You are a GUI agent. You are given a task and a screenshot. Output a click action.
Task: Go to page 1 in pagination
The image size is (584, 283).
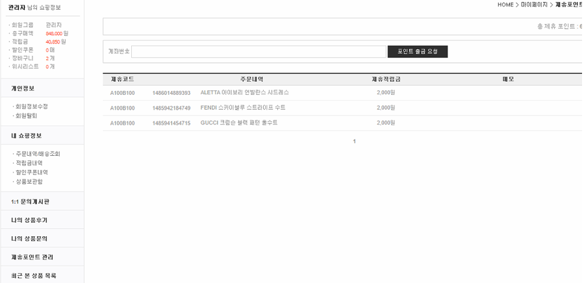point(354,141)
